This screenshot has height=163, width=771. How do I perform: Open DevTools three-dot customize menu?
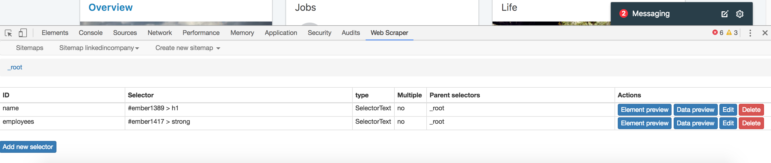(750, 33)
